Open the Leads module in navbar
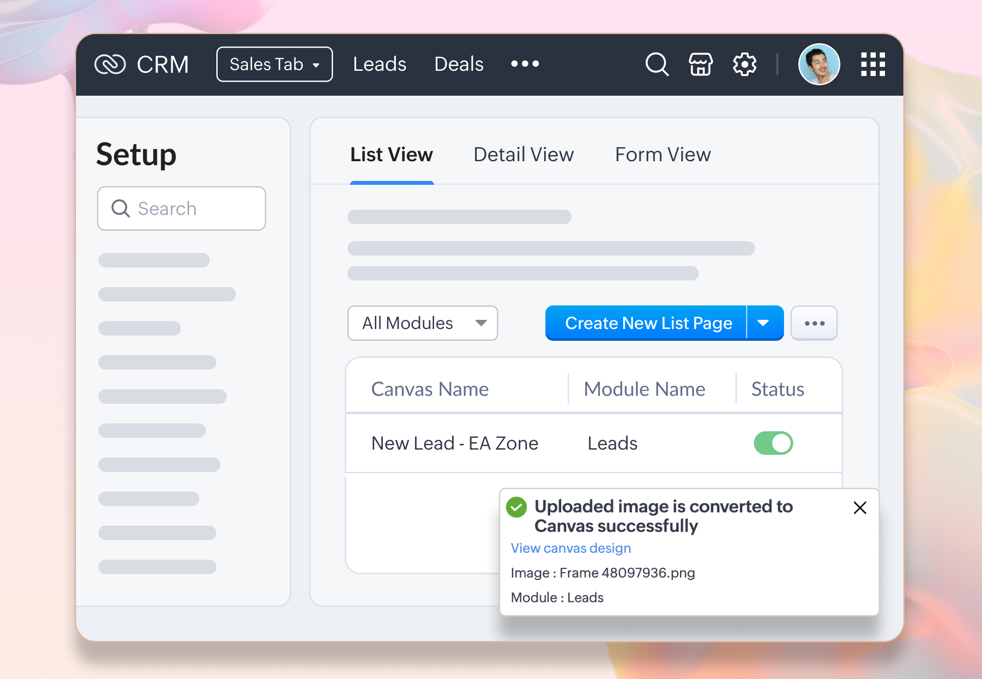 tap(379, 64)
